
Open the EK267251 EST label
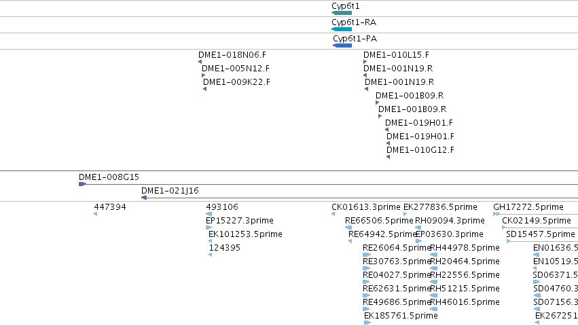(557, 316)
